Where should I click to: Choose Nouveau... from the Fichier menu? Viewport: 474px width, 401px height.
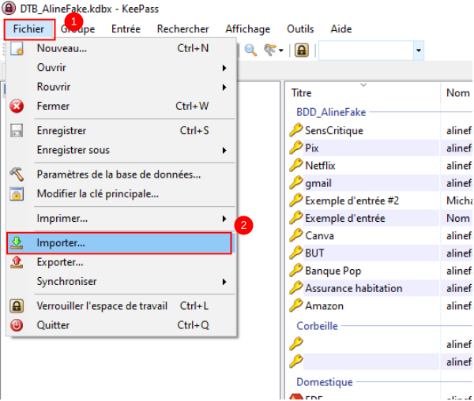121,48
